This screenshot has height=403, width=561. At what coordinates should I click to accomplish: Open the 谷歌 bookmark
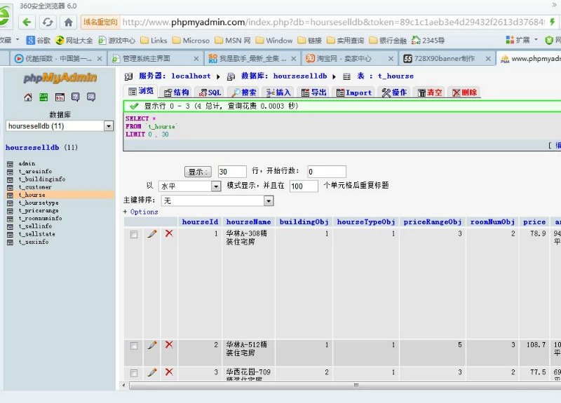click(x=39, y=41)
